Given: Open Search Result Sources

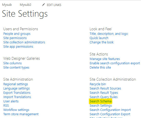Looking at the screenshot, I should point(105,88).
